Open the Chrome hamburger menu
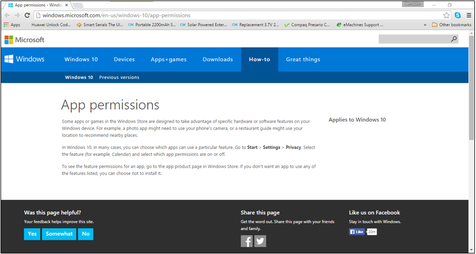 pyautogui.click(x=469, y=15)
